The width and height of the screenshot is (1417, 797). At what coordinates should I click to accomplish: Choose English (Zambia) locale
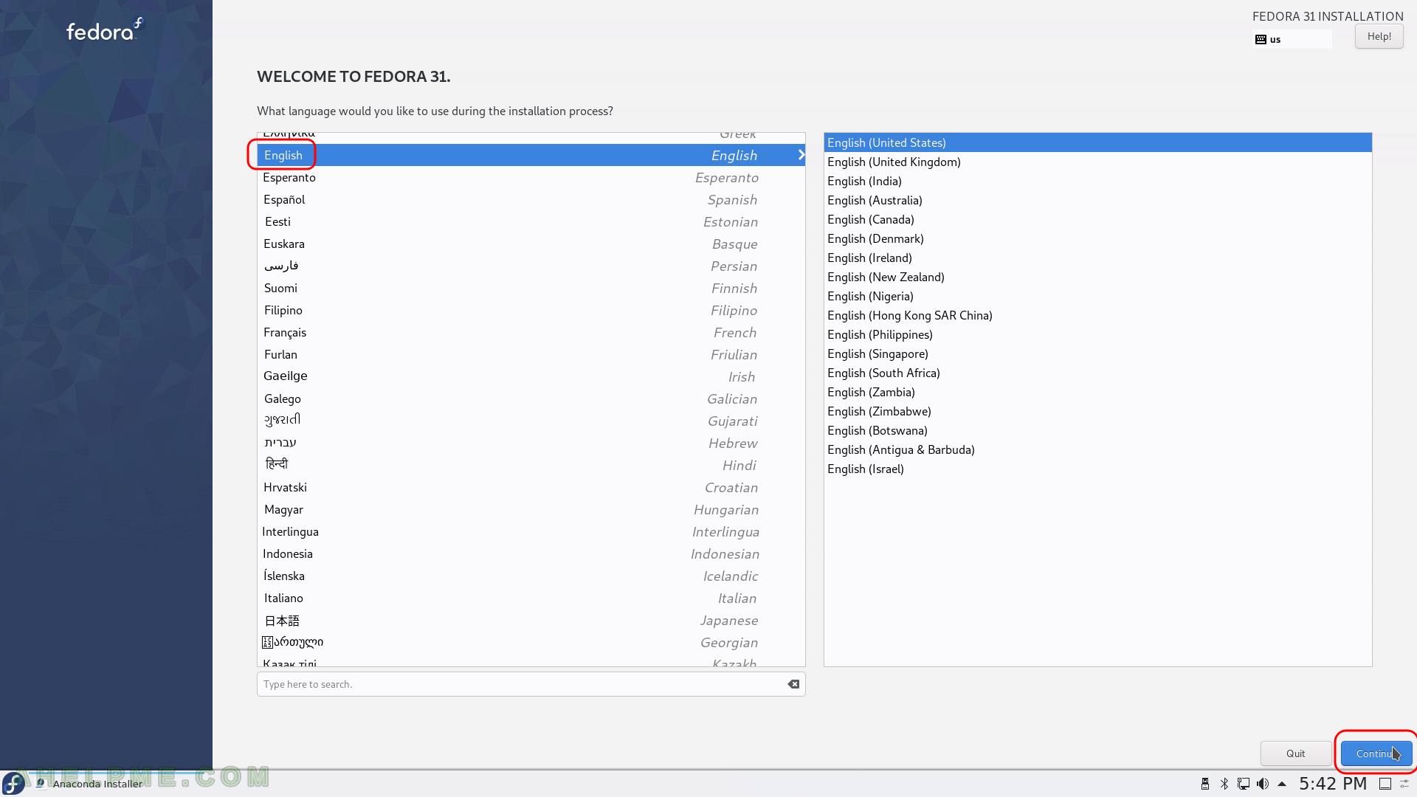1097,392
